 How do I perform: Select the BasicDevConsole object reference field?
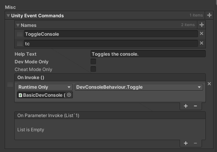tap(42, 95)
